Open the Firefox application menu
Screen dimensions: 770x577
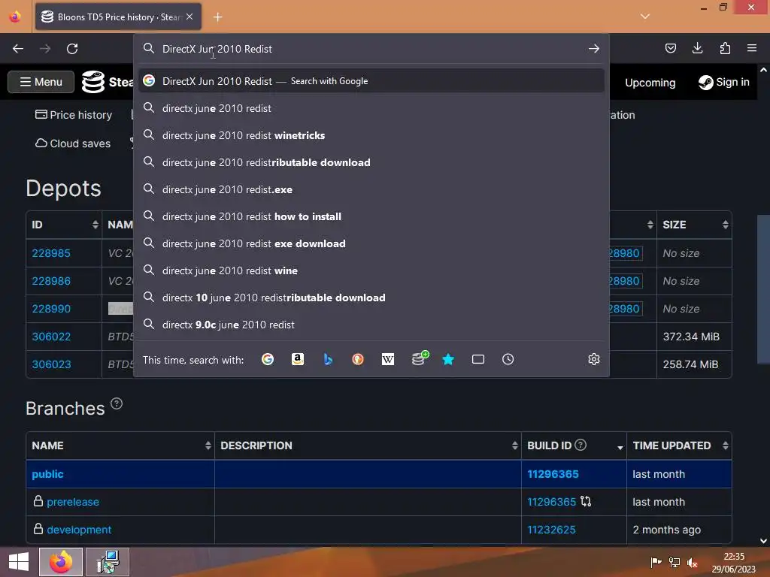coord(752,48)
